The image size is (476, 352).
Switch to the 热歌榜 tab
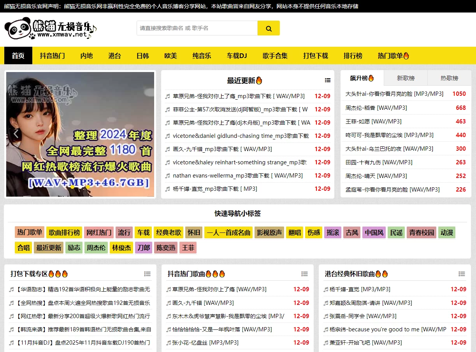pyautogui.click(x=449, y=78)
